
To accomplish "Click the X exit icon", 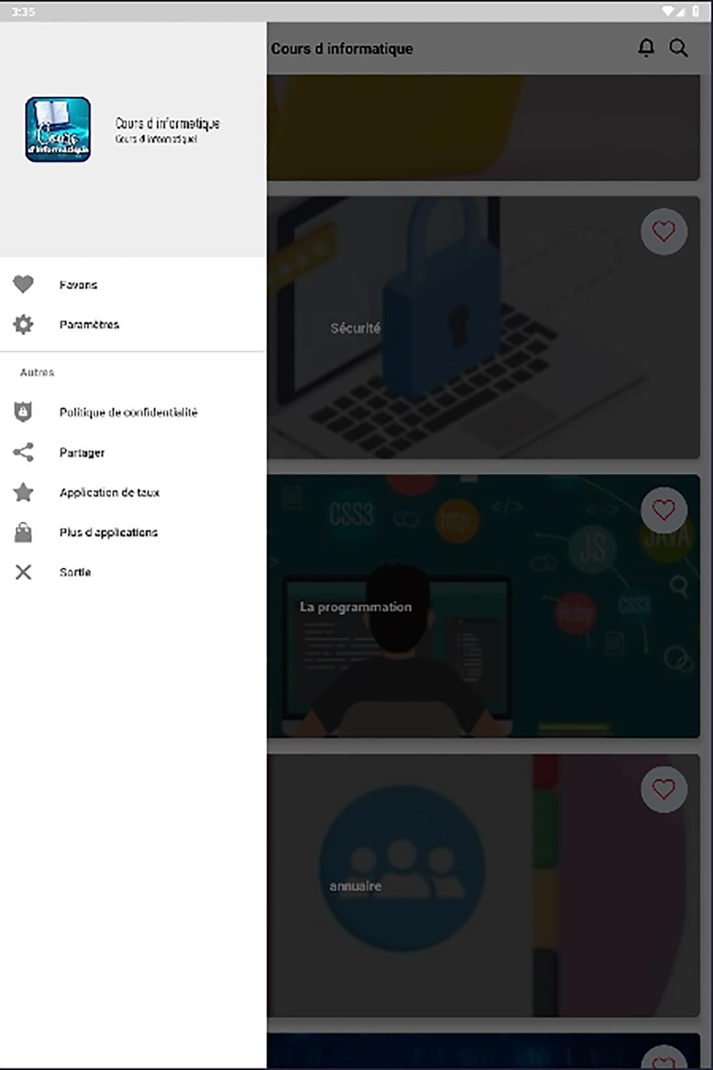I will point(23,572).
